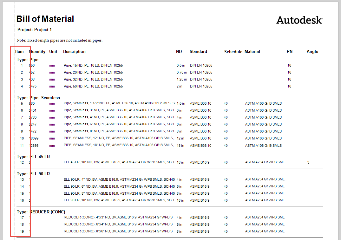
Task: Click the 'PIPE, SEAMLESS, 12" ND' description
Action: pos(119,138)
